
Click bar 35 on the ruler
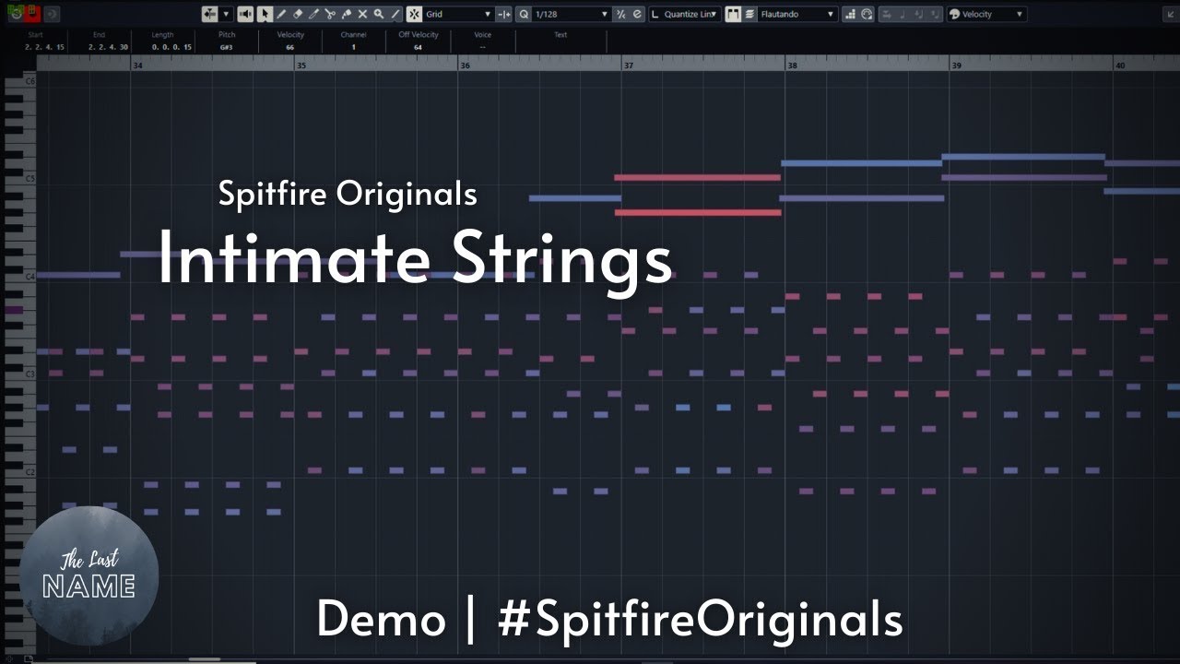tap(301, 65)
